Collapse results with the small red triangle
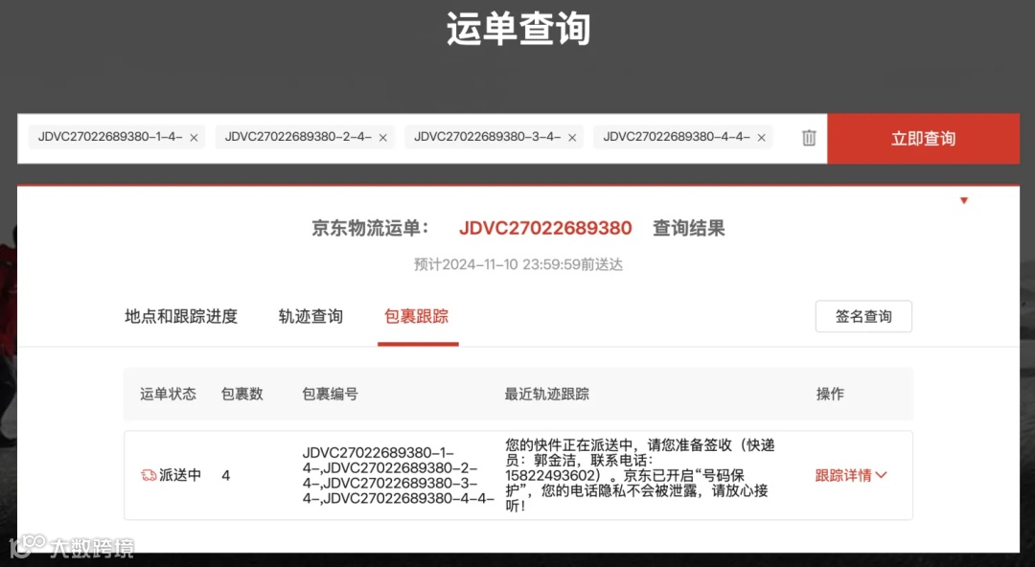Image resolution: width=1035 pixels, height=567 pixels. pos(964,201)
